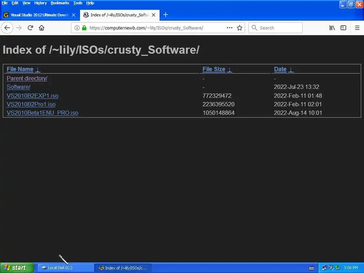
Task: Click the green secure connection padlock
Action: 84,28
